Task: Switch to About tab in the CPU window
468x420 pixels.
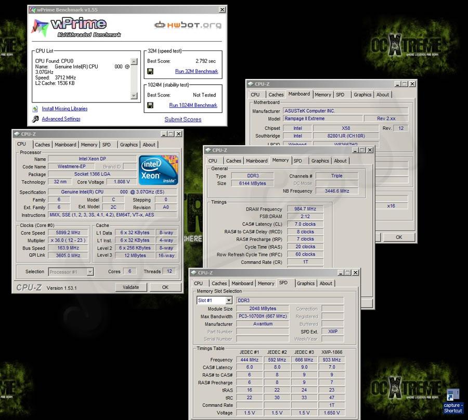Action: [x=149, y=145]
